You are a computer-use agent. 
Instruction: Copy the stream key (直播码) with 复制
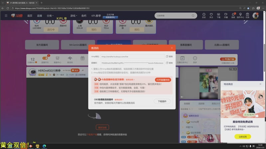[169, 63]
